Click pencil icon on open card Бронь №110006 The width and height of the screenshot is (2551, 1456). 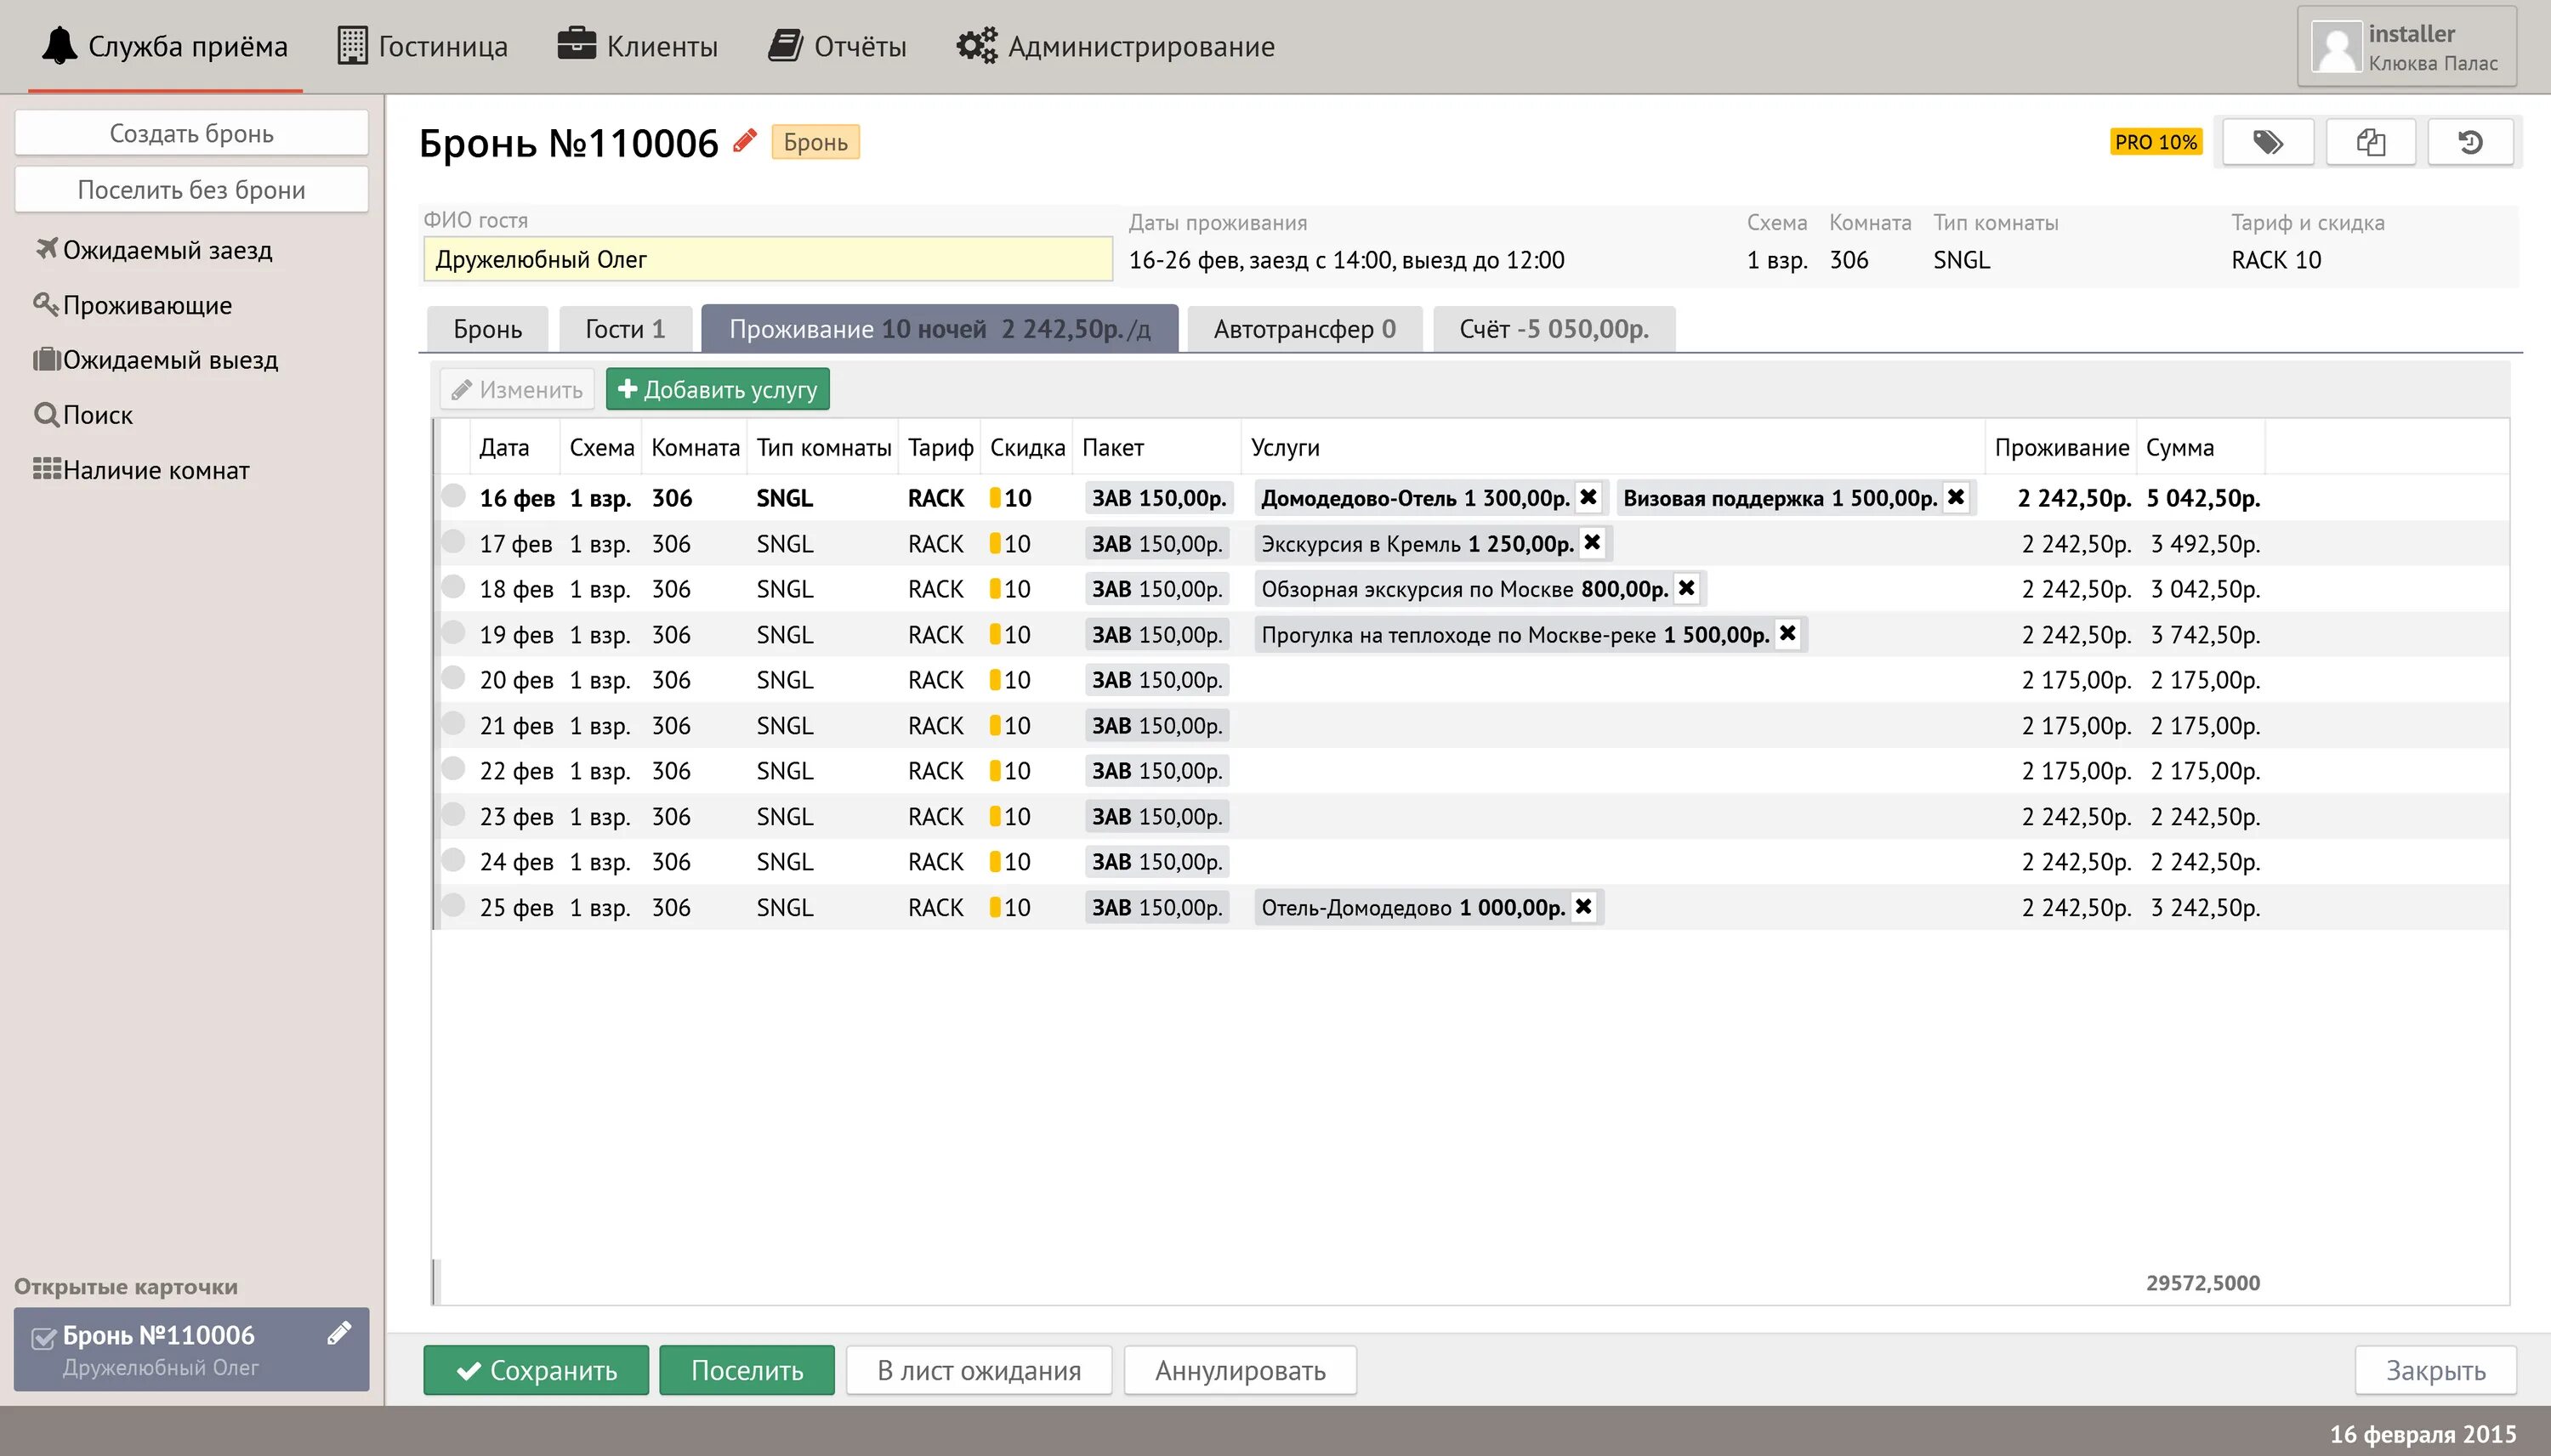click(339, 1333)
